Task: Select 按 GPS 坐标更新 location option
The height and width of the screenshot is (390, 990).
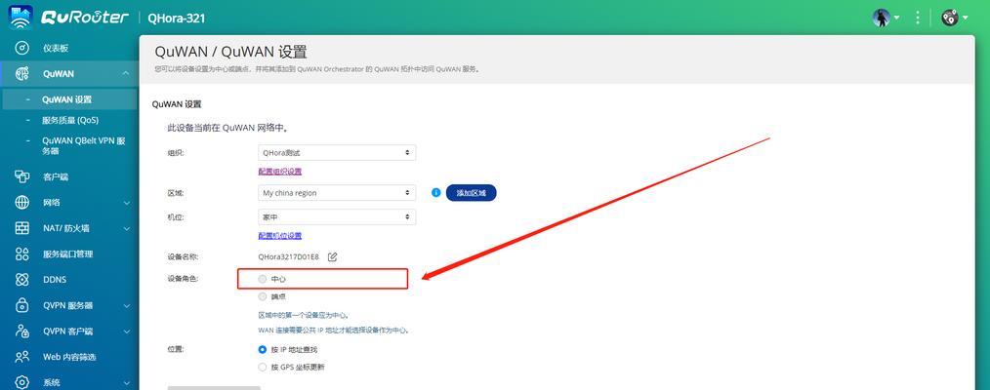Action: (263, 367)
